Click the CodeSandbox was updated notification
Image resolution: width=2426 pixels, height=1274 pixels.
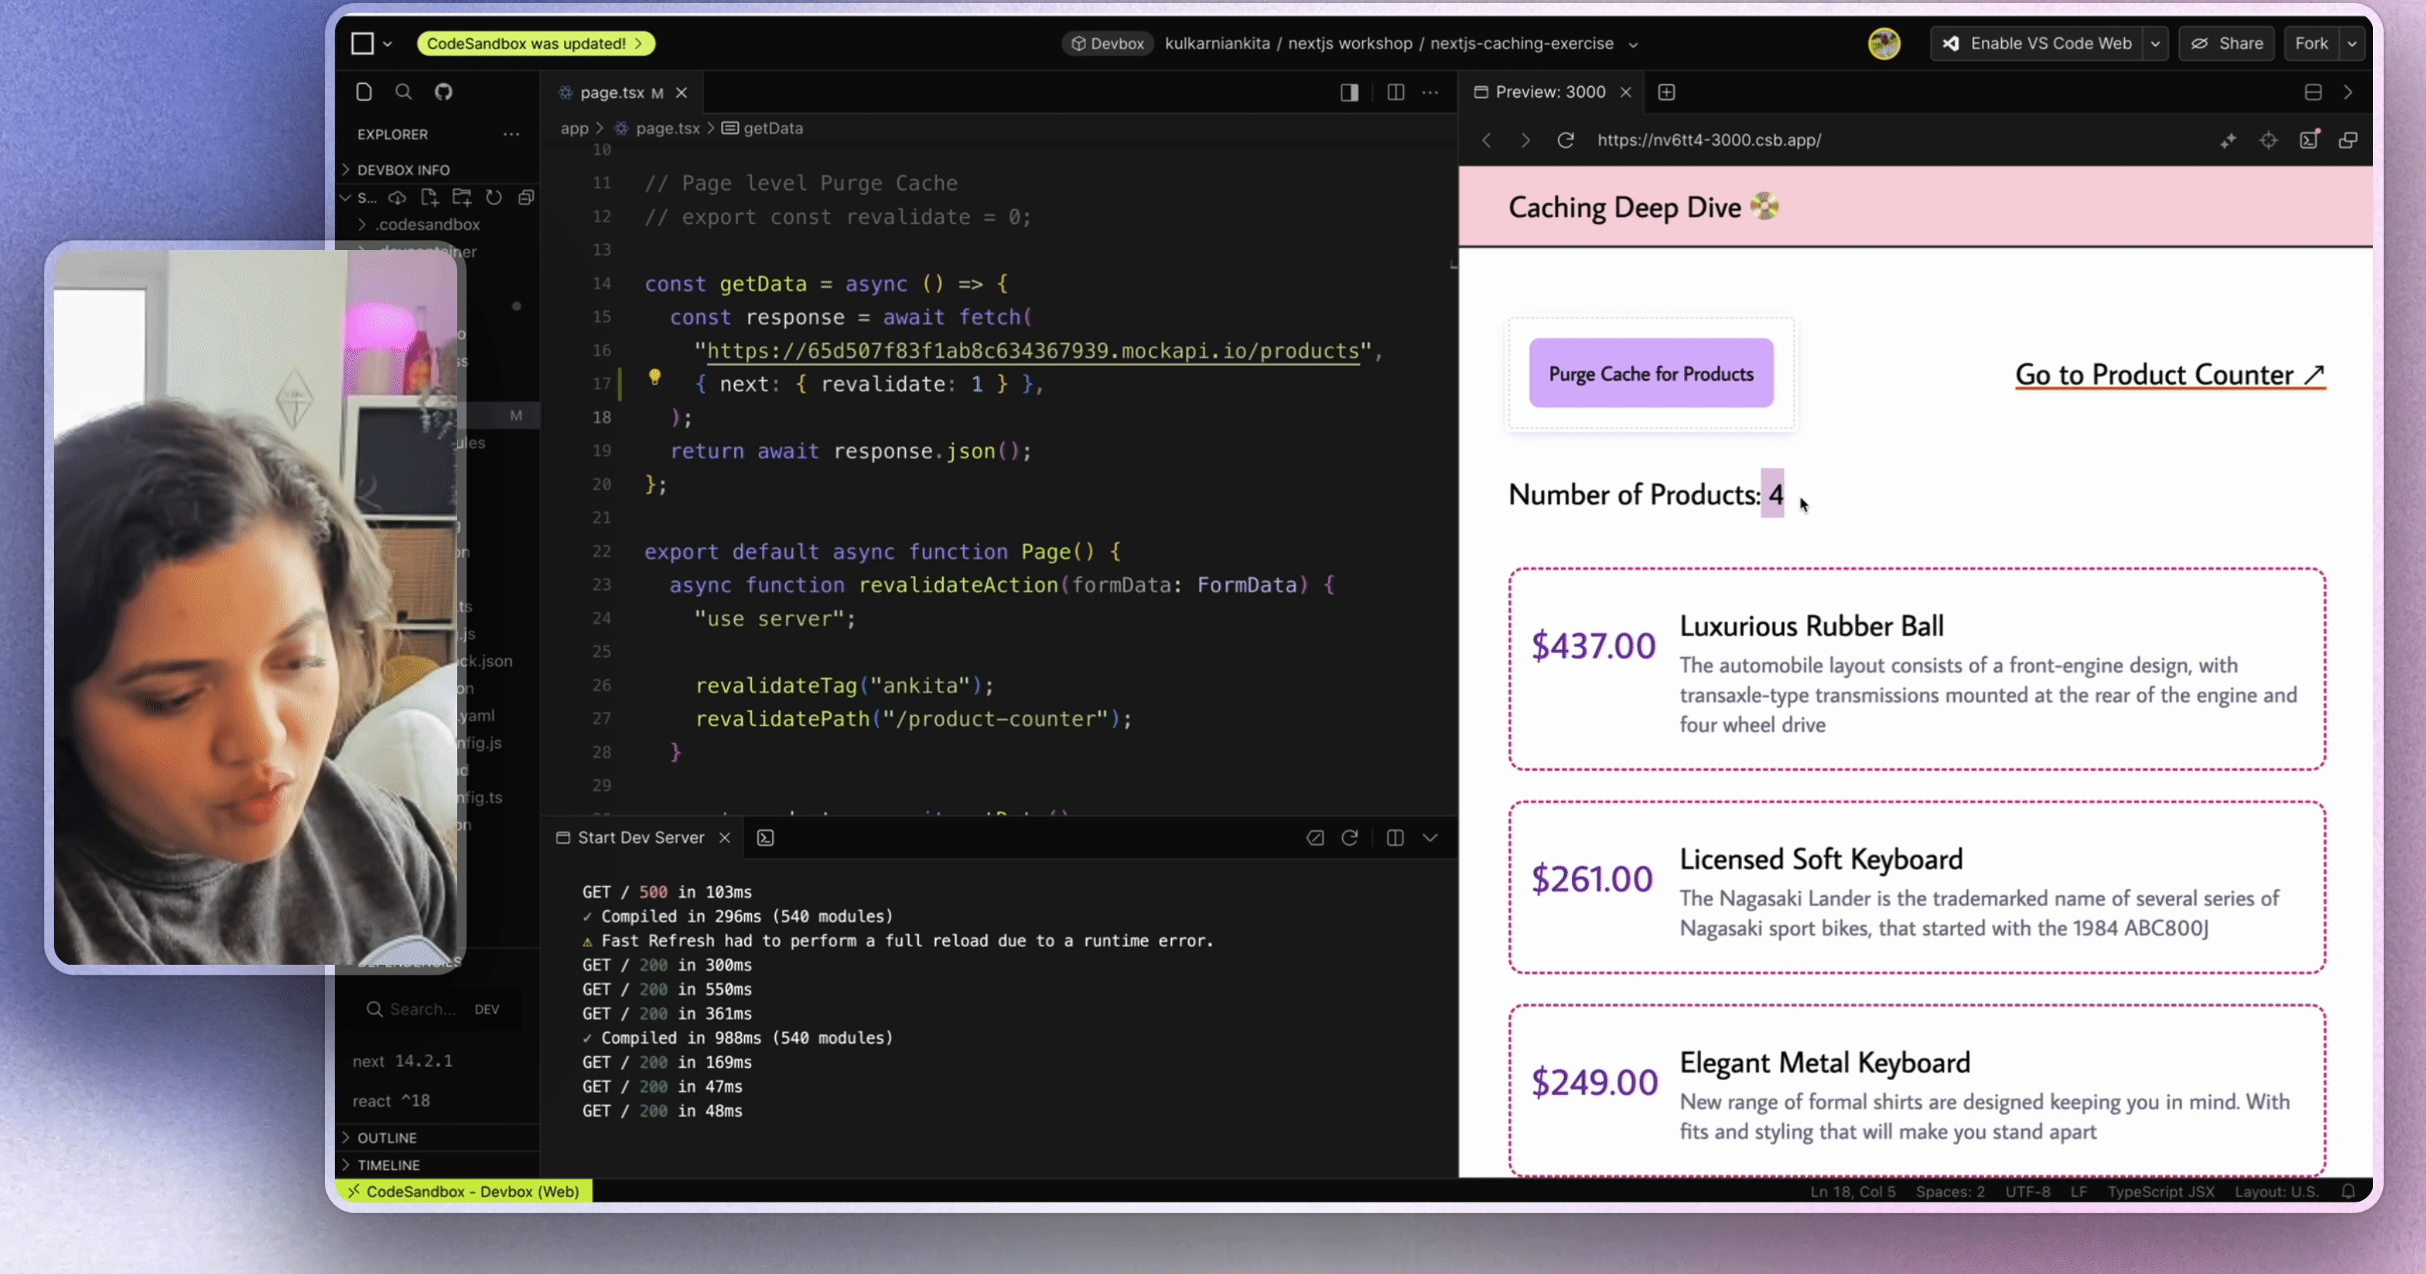coord(531,42)
